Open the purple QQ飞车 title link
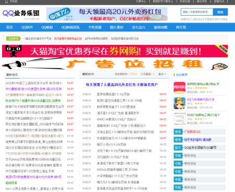Viewport: 235px width, 192px height. point(201,99)
